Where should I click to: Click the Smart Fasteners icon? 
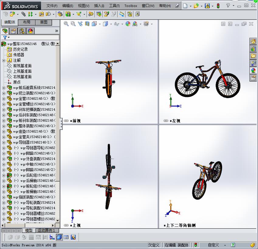pos(41,14)
